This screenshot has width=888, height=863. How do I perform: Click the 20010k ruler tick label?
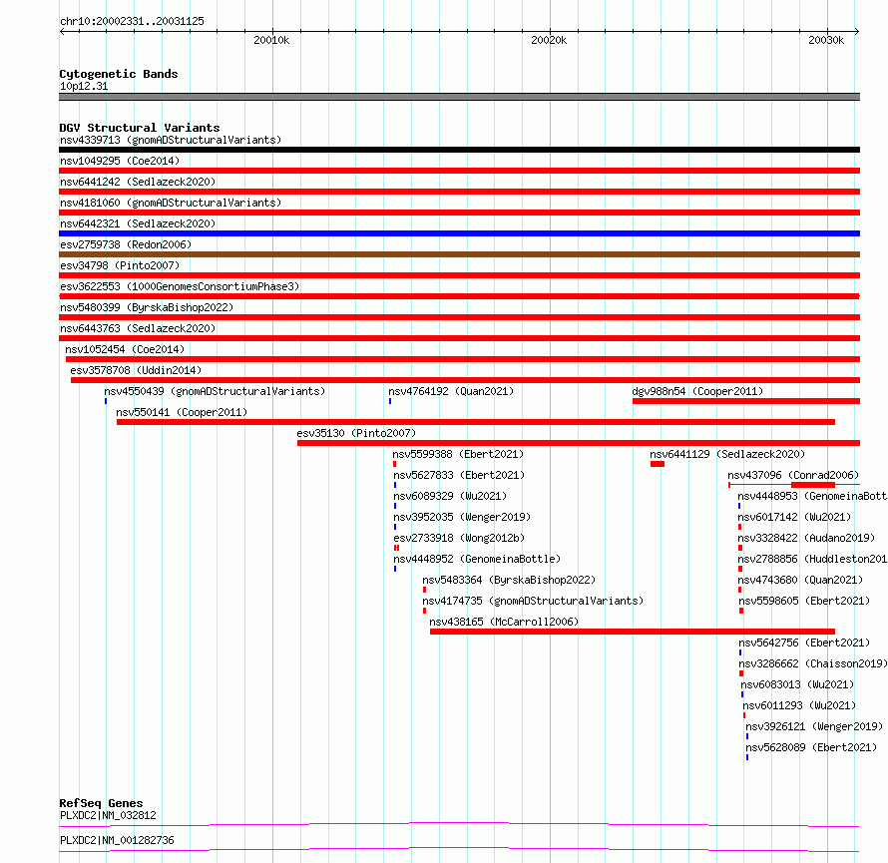pos(271,40)
